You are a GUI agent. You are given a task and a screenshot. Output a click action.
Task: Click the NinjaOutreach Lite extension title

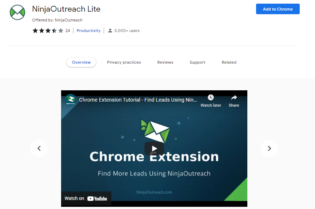coord(66,9)
